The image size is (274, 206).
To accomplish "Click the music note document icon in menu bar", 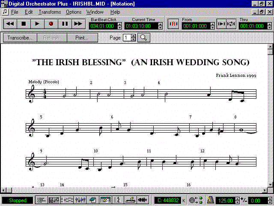I will coord(5,12).
